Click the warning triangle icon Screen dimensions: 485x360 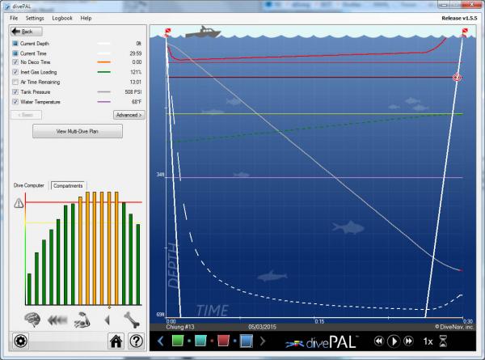(19, 203)
